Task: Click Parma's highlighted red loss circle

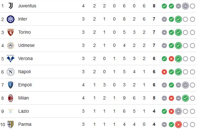Action: 178,125
